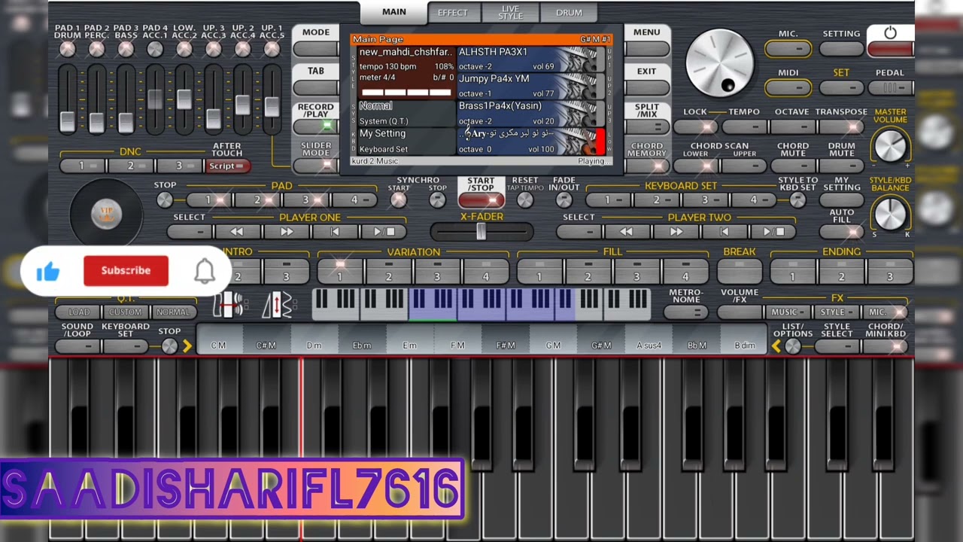Trigger PAD 3
The image size is (963, 542).
[305, 200]
